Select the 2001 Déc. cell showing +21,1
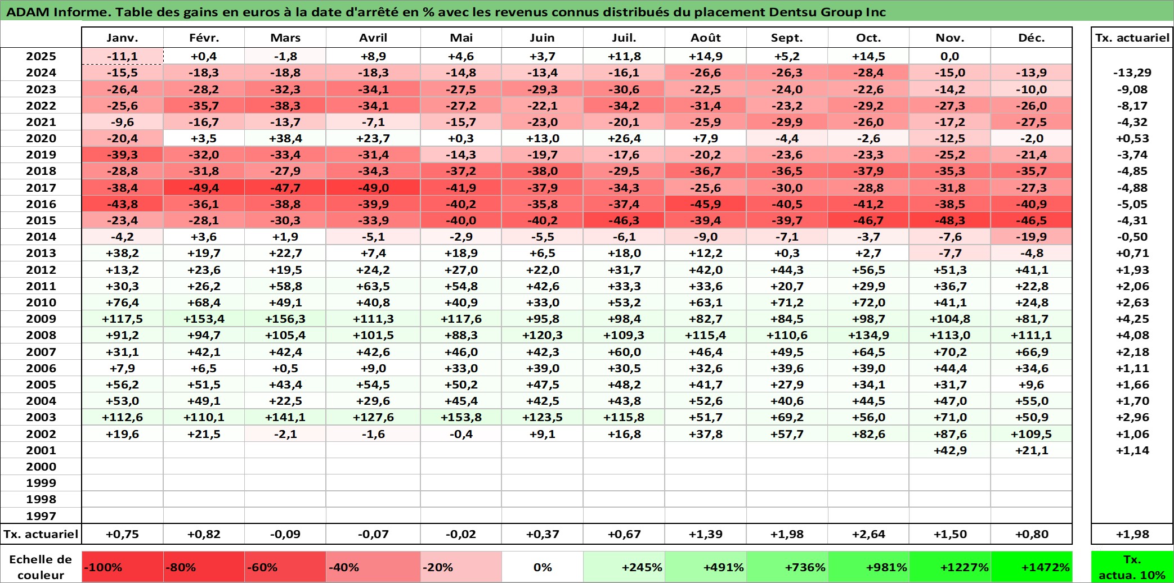This screenshot has height=583, width=1174. pos(1031,450)
